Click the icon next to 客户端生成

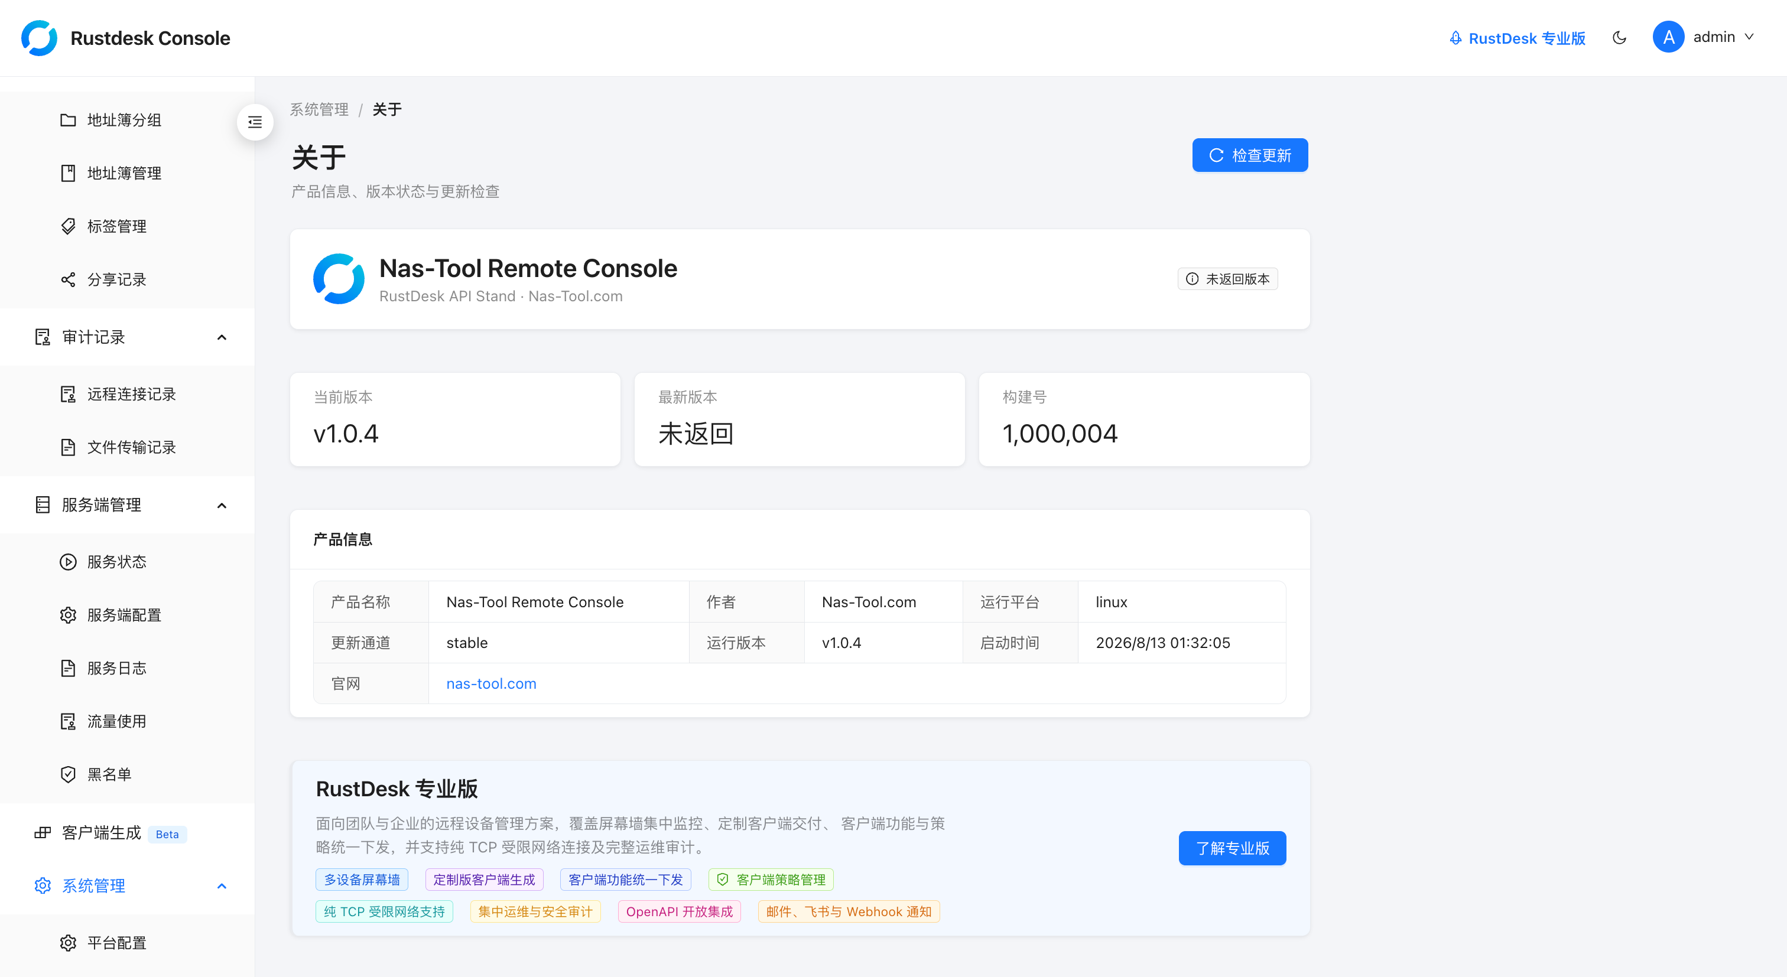[x=43, y=833]
